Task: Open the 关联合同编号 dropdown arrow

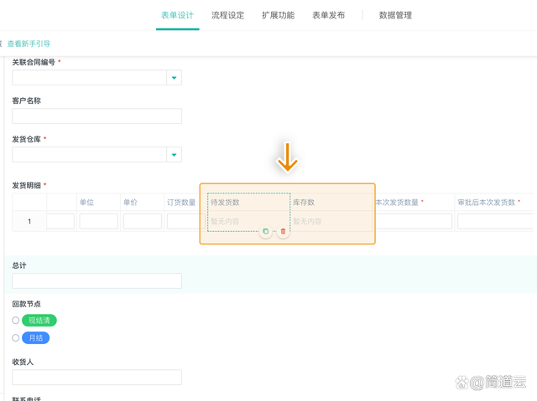Action: (174, 78)
